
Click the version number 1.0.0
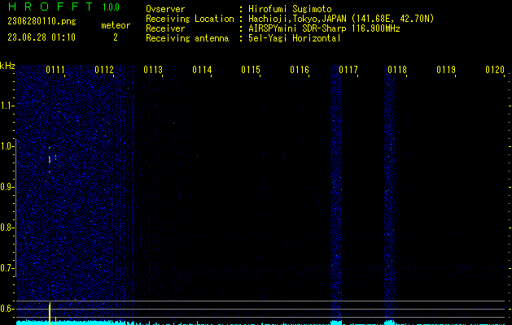[x=114, y=7]
